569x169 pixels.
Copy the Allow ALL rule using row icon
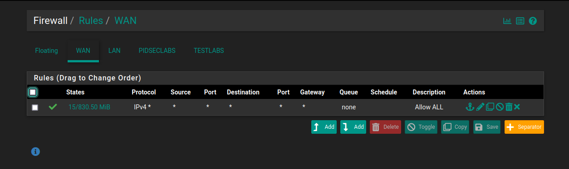(x=490, y=107)
